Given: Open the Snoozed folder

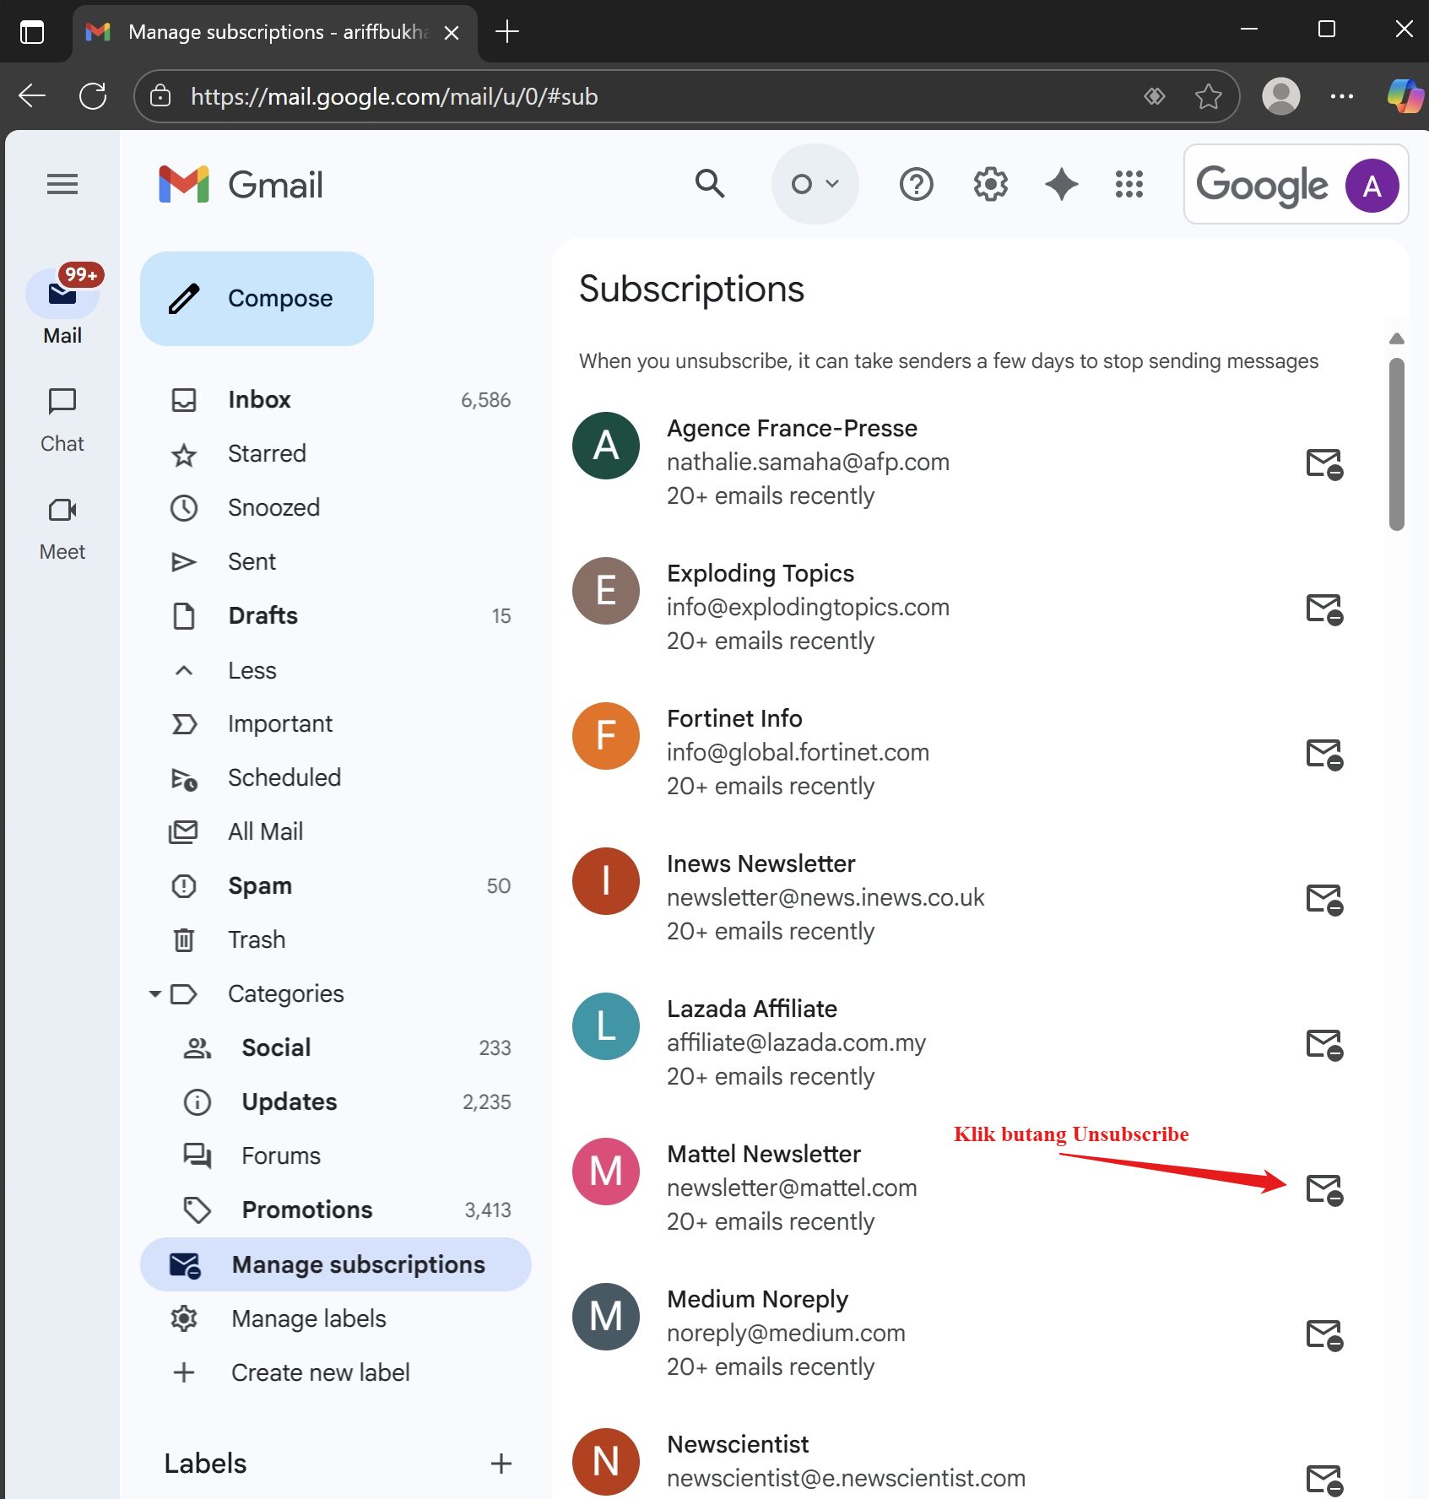Looking at the screenshot, I should pyautogui.click(x=336, y=507).
